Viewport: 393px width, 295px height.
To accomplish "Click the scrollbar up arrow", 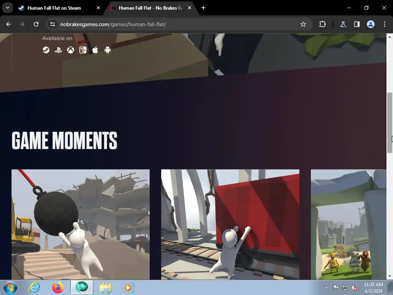I will [390, 37].
